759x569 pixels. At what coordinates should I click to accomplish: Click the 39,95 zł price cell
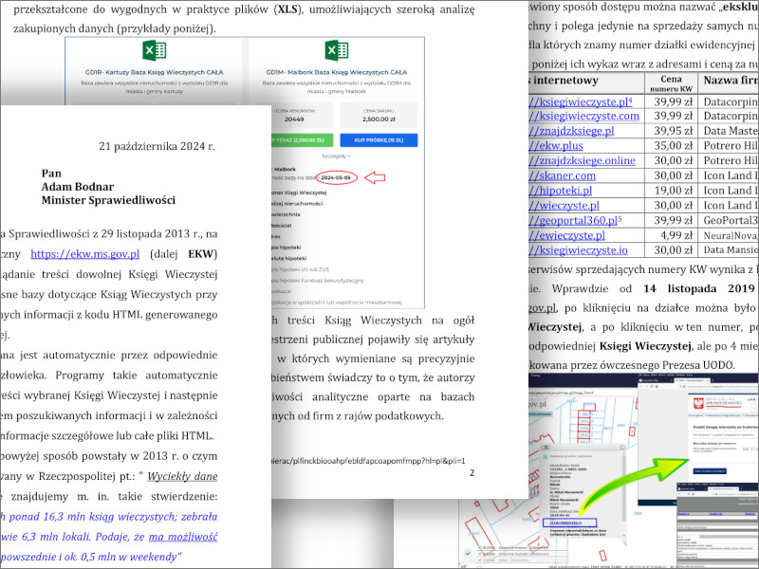(674, 131)
